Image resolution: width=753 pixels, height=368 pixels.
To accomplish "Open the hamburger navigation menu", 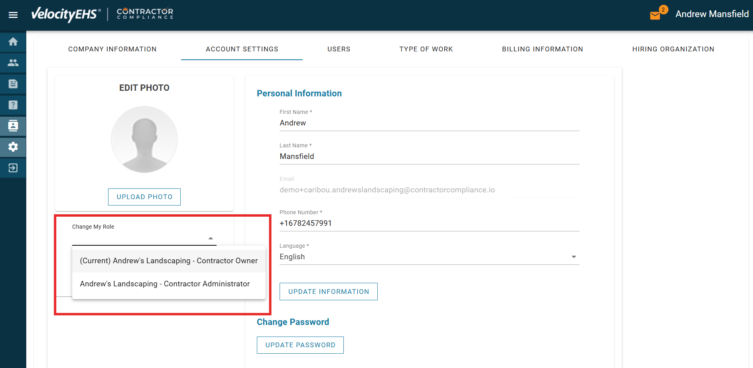I will pos(13,15).
